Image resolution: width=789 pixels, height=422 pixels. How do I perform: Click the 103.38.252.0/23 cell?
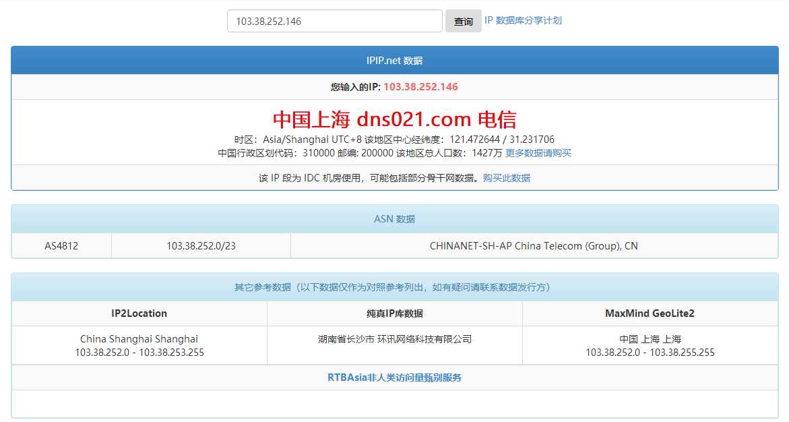[201, 246]
